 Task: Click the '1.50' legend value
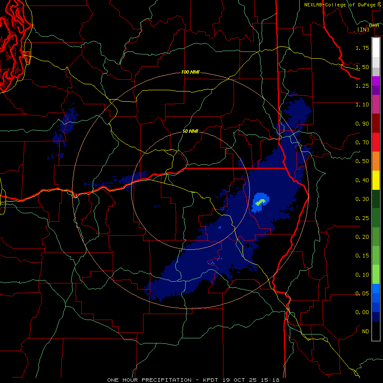click(362, 67)
